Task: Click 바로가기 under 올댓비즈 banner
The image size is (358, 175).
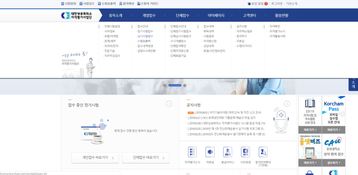Action: [x=310, y=162]
